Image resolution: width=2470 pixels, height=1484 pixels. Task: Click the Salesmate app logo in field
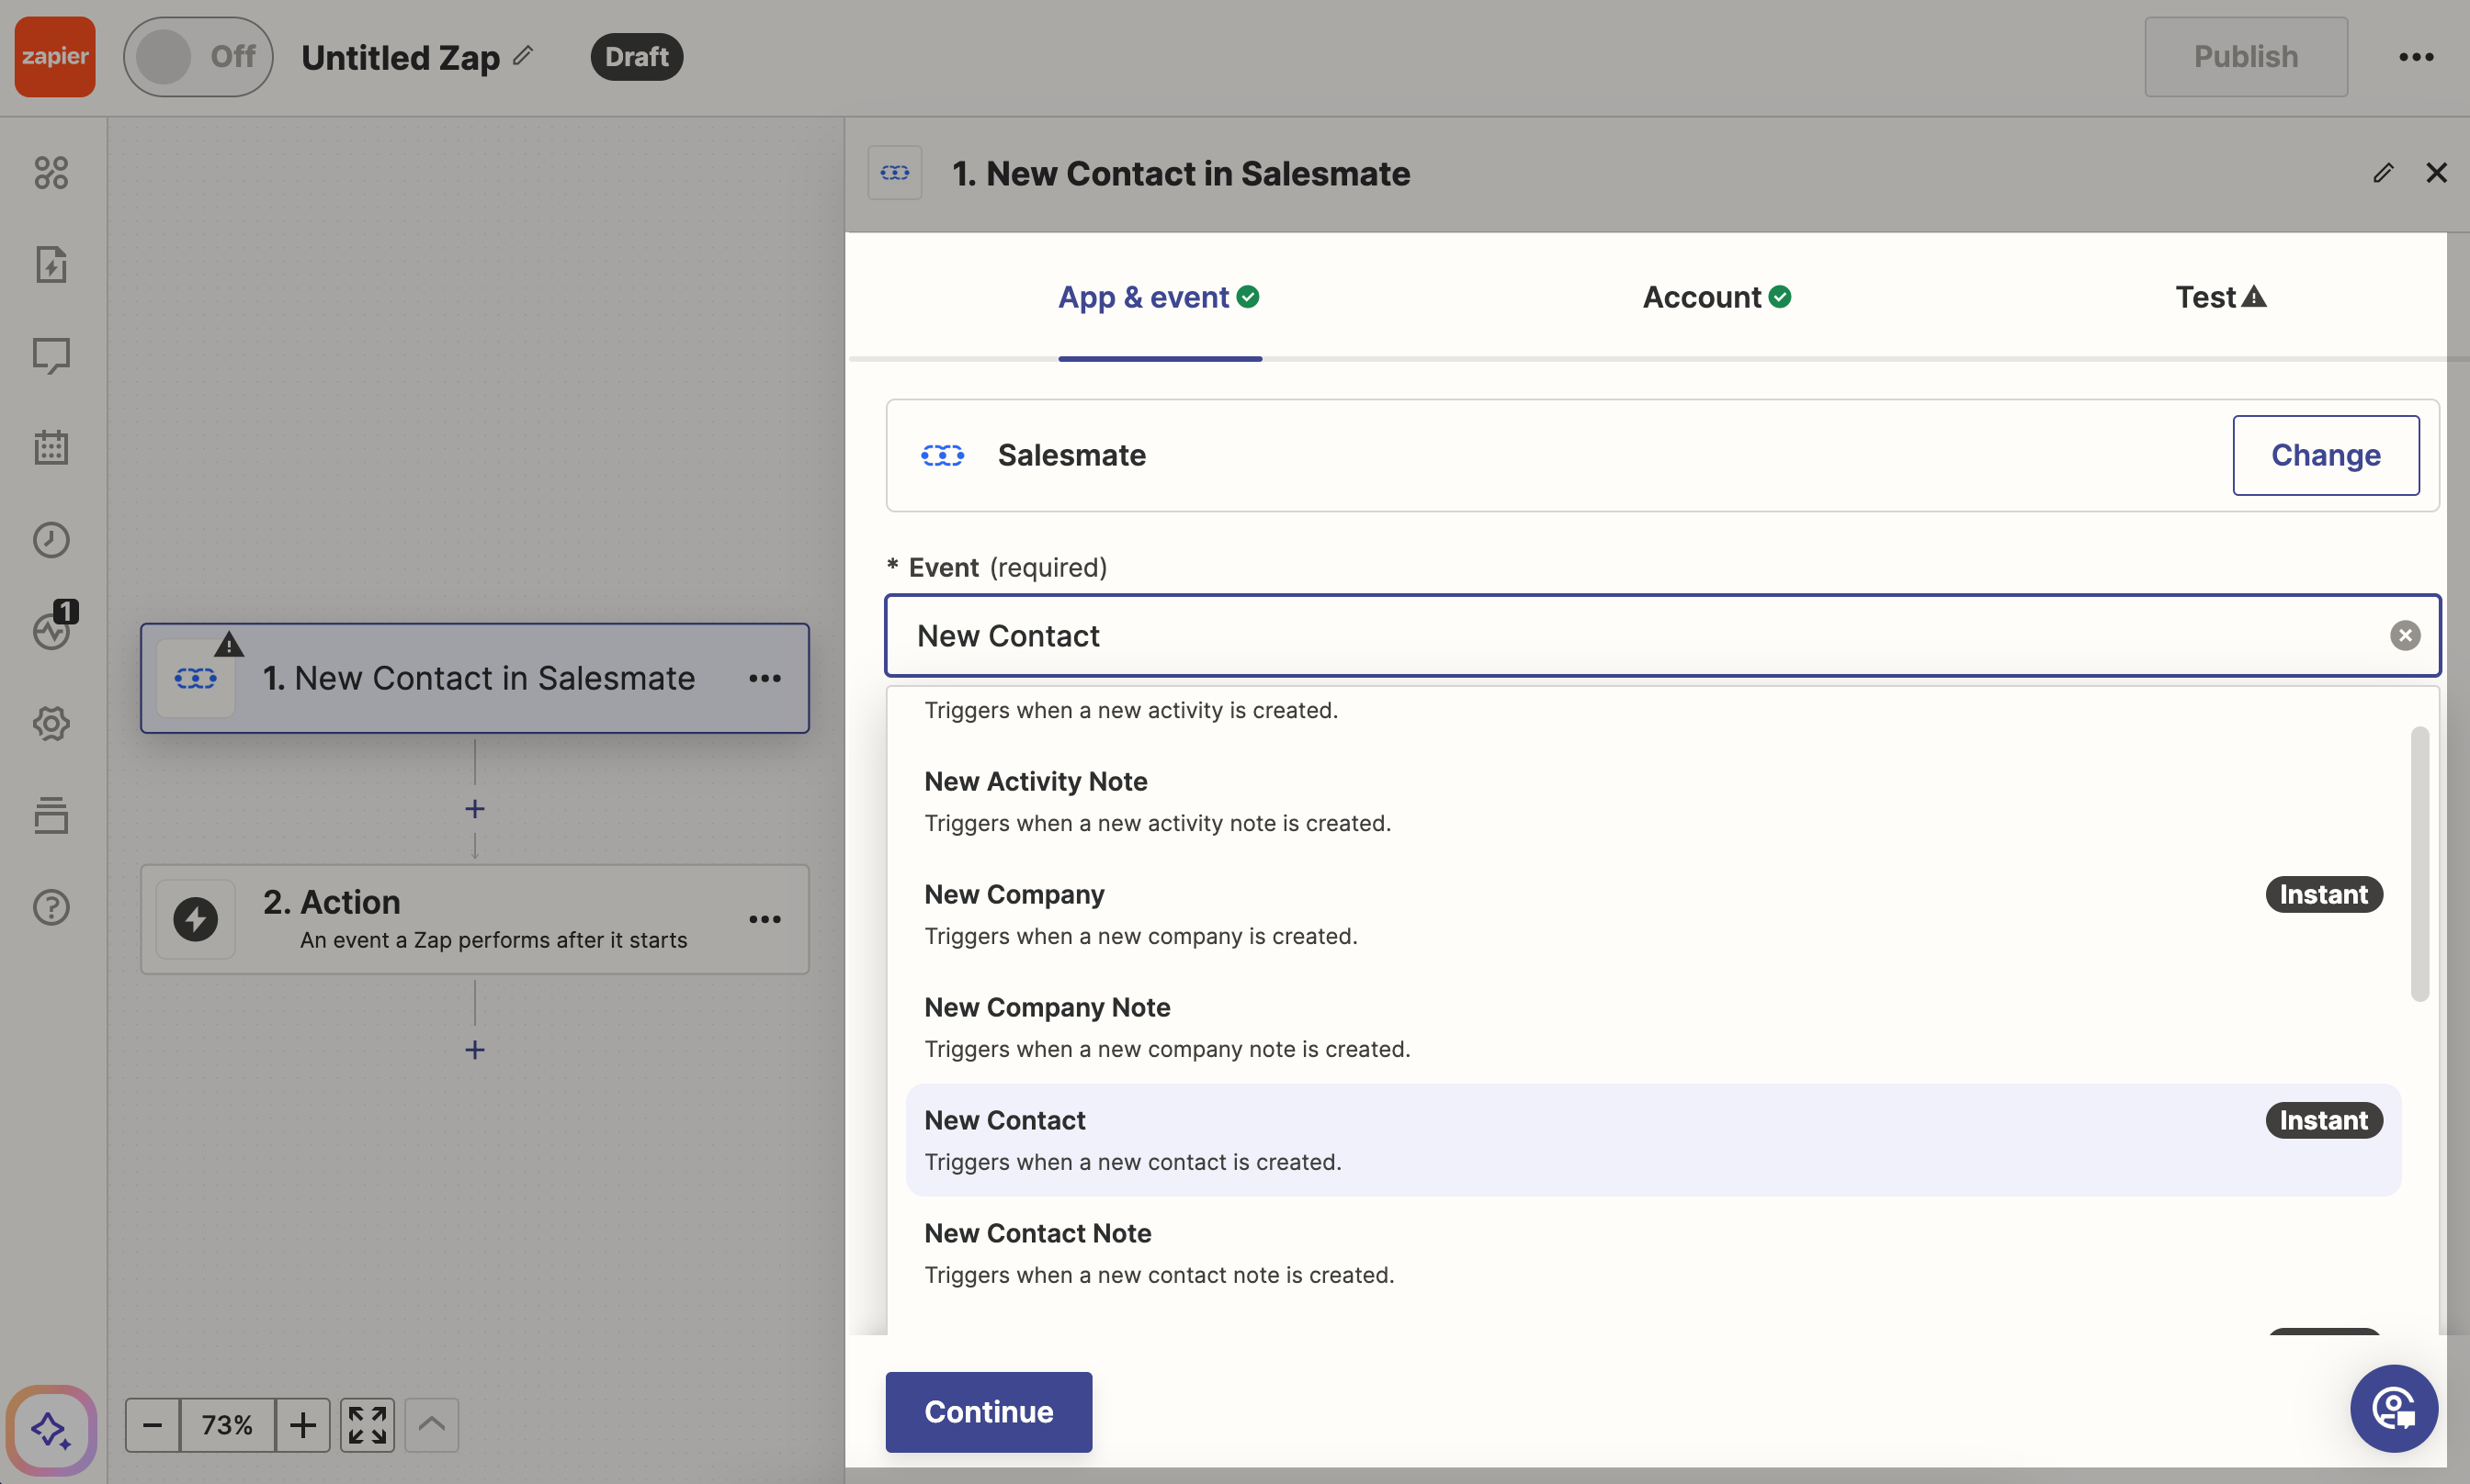(941, 455)
